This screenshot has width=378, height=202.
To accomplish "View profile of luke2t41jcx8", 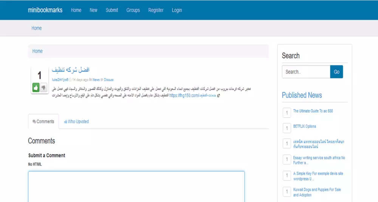I will click(x=60, y=80).
